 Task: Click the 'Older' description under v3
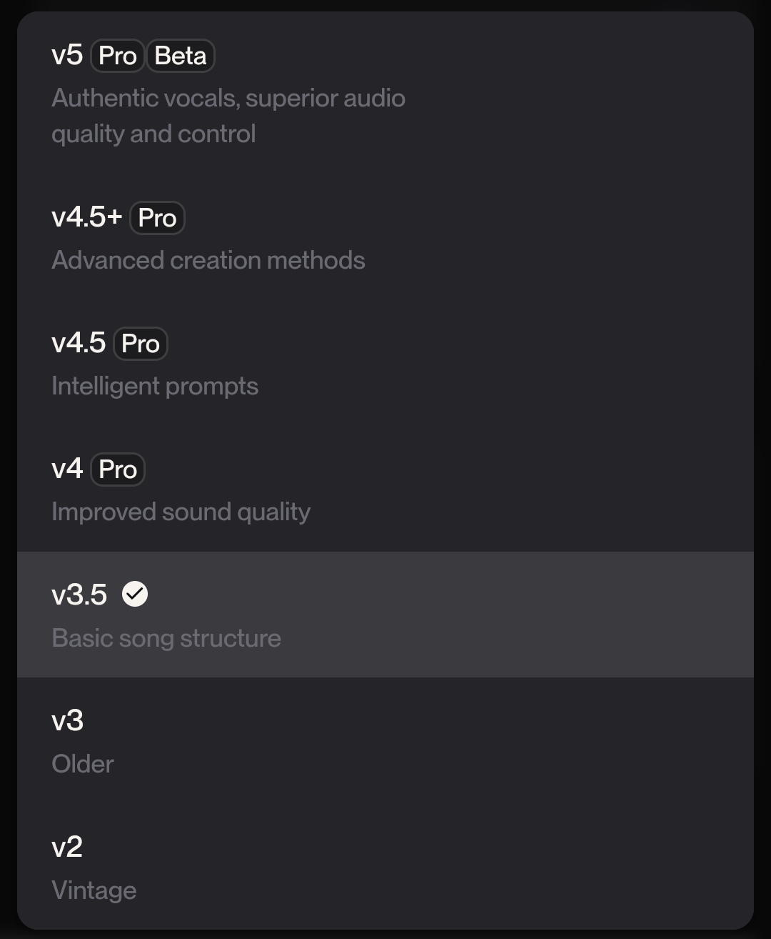(83, 764)
